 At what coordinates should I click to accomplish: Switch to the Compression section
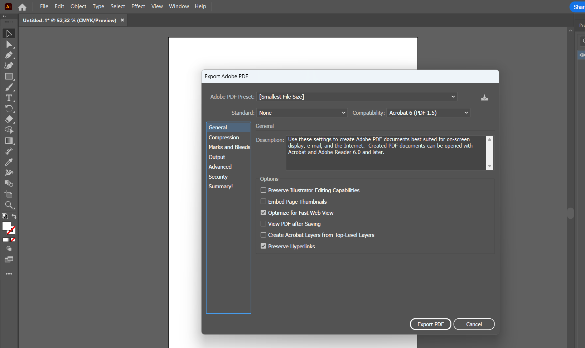click(x=224, y=138)
